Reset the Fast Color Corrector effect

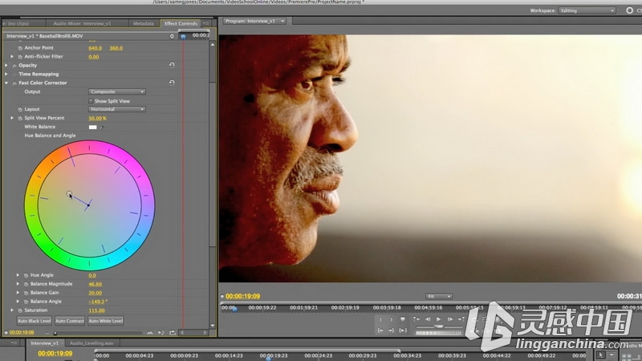tap(172, 83)
